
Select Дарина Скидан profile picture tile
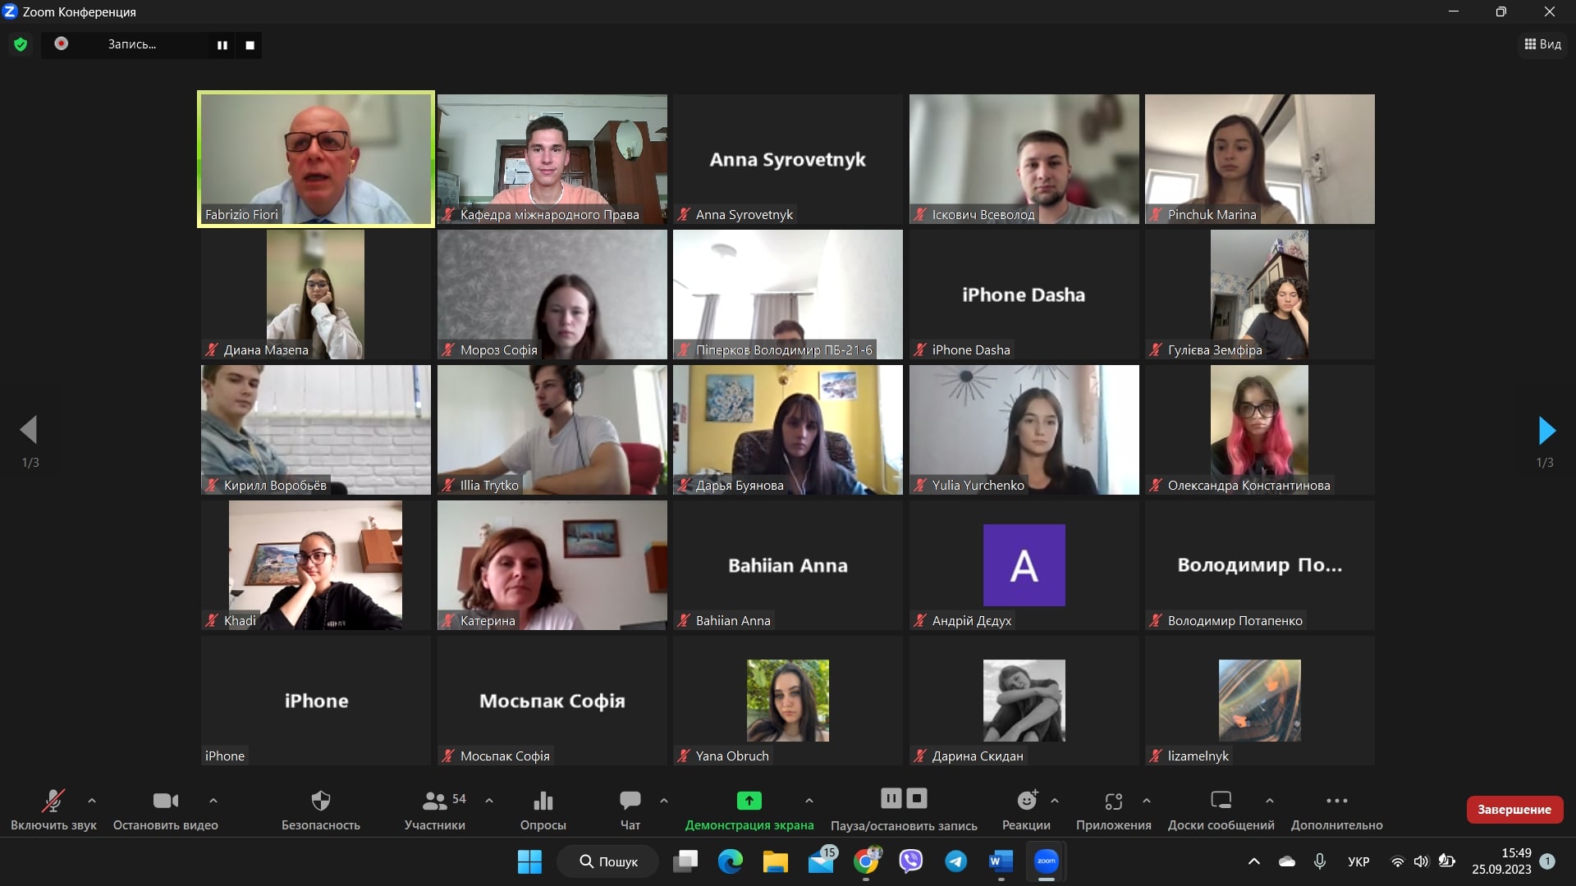1024,701
